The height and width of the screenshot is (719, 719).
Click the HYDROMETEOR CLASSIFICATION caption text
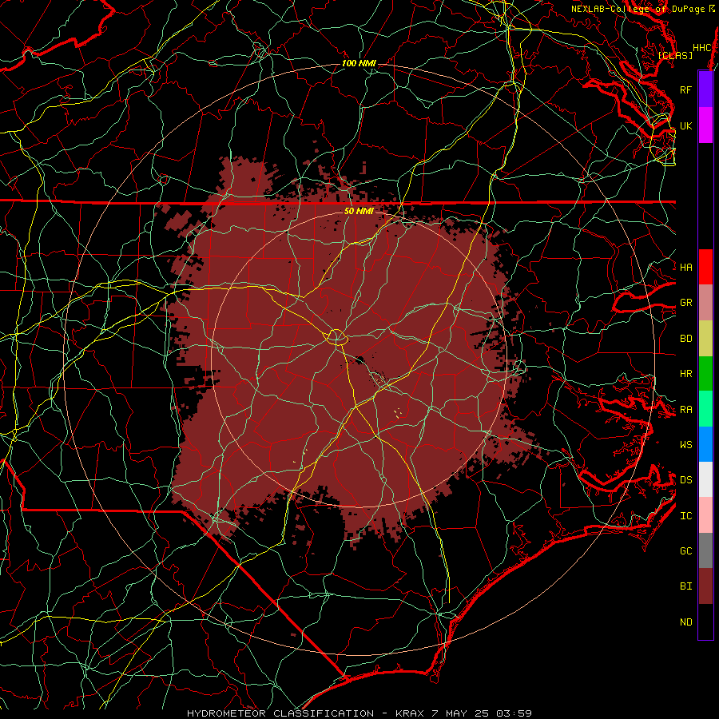(280, 713)
